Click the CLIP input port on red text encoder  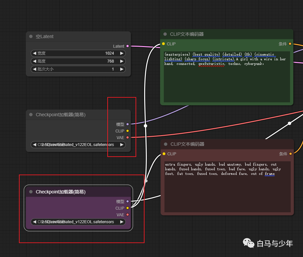164,154
